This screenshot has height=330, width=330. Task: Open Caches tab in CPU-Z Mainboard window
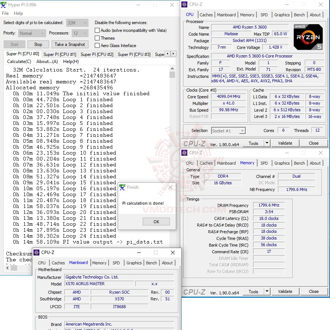click(58, 263)
